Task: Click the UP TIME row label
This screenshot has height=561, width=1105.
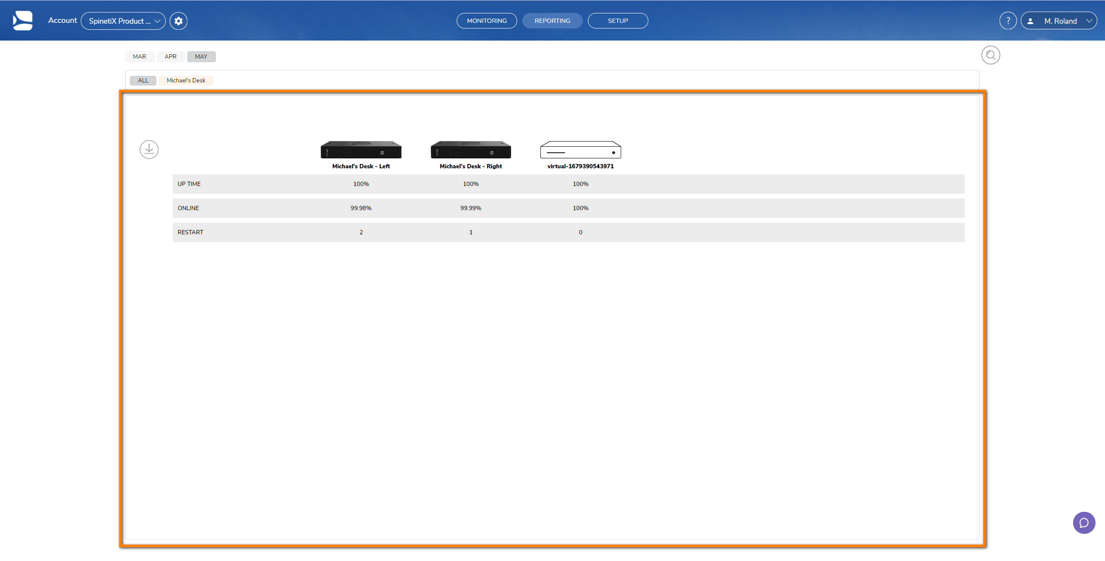Action: pyautogui.click(x=189, y=184)
